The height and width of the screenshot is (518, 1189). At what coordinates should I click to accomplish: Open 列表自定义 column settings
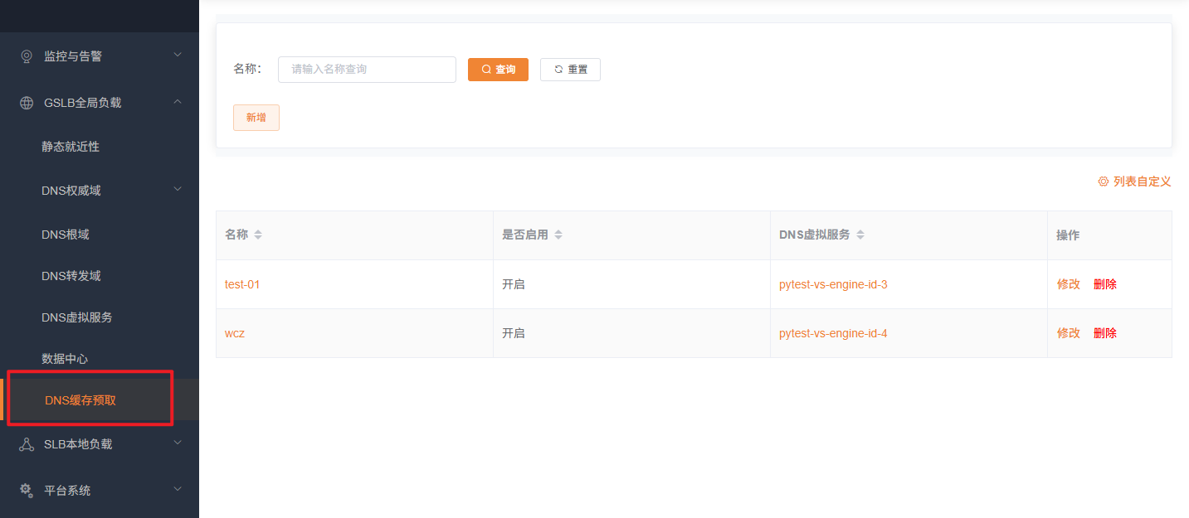(x=1134, y=182)
